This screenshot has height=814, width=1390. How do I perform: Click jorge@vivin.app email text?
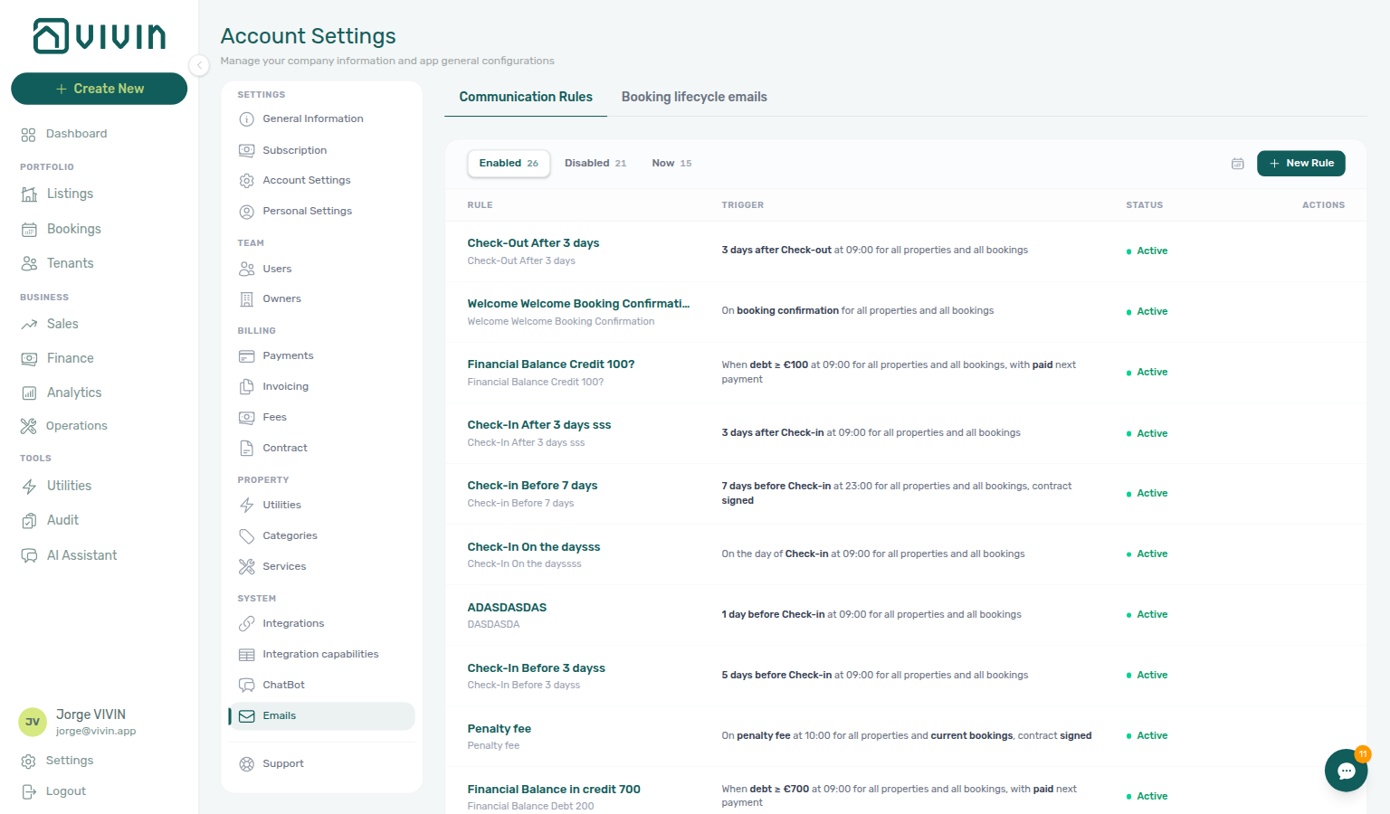(x=96, y=731)
